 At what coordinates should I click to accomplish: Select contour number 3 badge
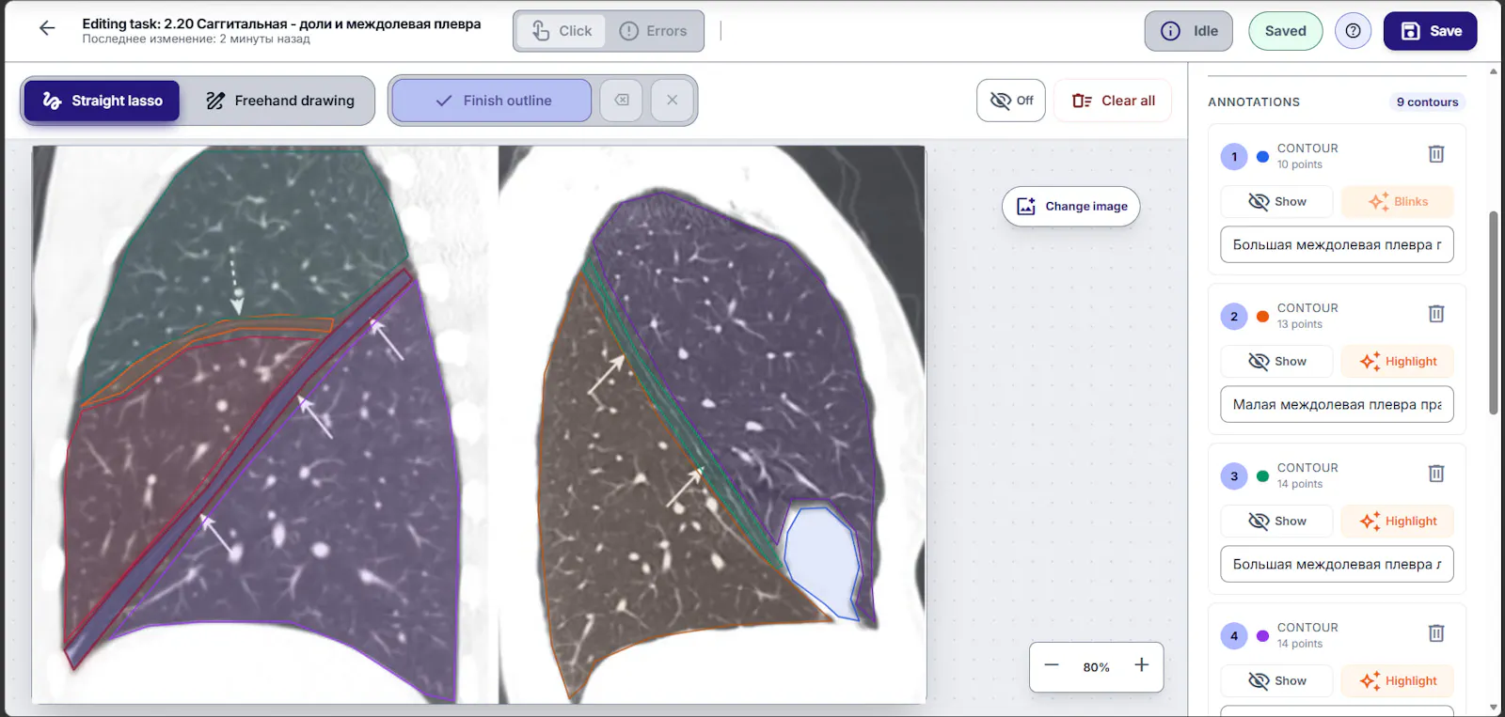(1234, 476)
